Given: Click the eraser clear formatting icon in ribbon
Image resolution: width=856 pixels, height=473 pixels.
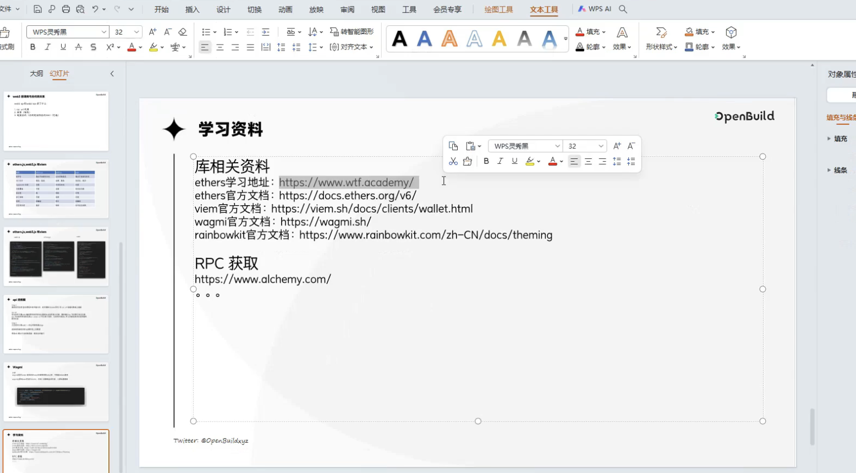Looking at the screenshot, I should click(183, 32).
